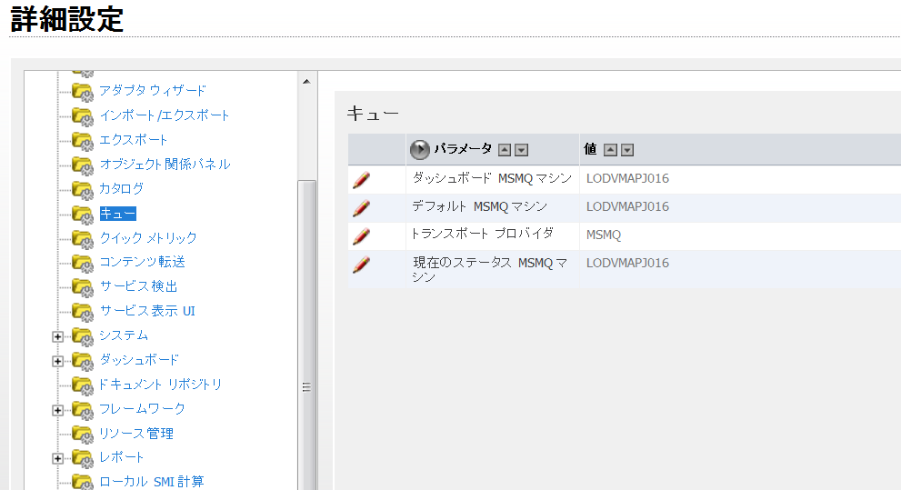The width and height of the screenshot is (901, 490).
Task: Select サービス検出 in the tree
Action: coord(138,286)
